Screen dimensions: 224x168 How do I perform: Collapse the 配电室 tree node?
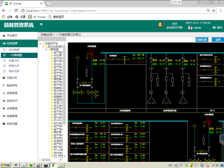coord(47,50)
